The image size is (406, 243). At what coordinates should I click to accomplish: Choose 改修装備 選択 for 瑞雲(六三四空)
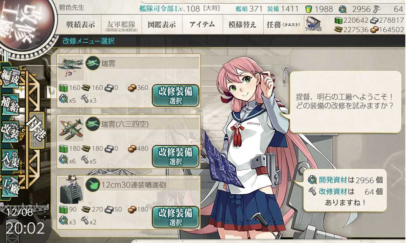(x=175, y=156)
